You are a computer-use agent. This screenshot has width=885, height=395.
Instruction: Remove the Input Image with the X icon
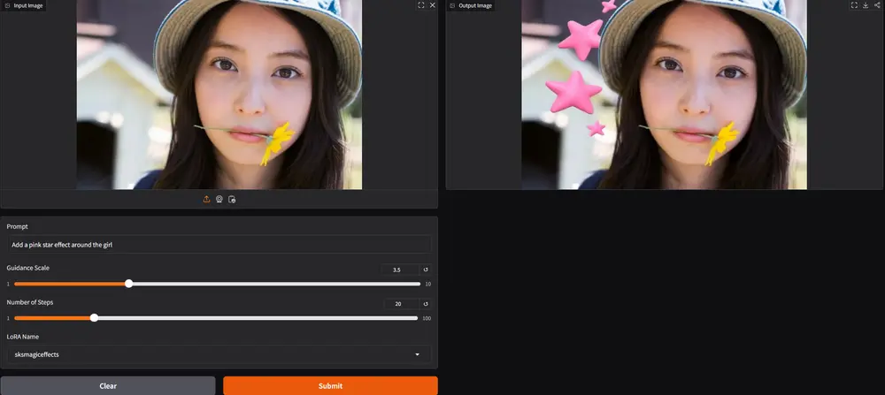(433, 5)
